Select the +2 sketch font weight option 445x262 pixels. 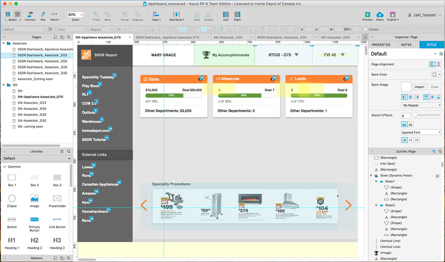point(417,140)
